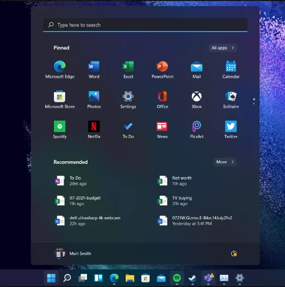
Task: Open the To Do pinned app
Action: (x=128, y=129)
